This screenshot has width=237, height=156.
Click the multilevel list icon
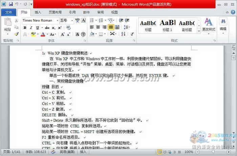click(111, 20)
